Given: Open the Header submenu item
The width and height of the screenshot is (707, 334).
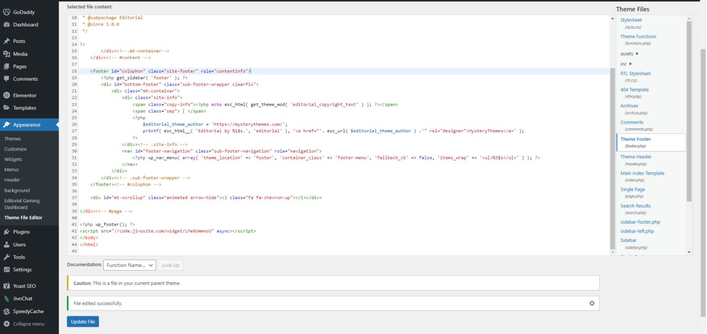Looking at the screenshot, I should (x=12, y=180).
